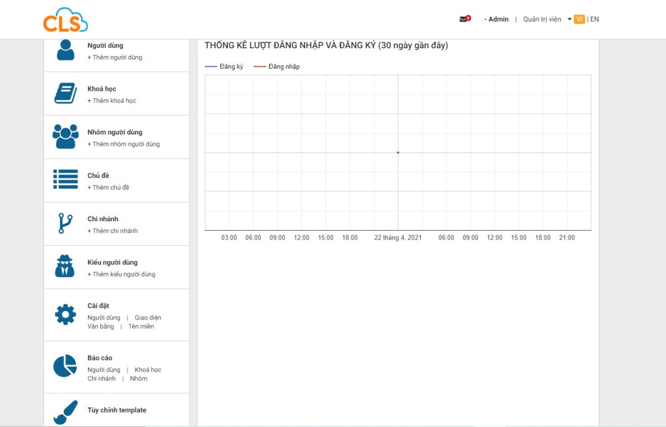The image size is (666, 427).
Task: Click the 03:00 axis label
Action: pos(229,237)
